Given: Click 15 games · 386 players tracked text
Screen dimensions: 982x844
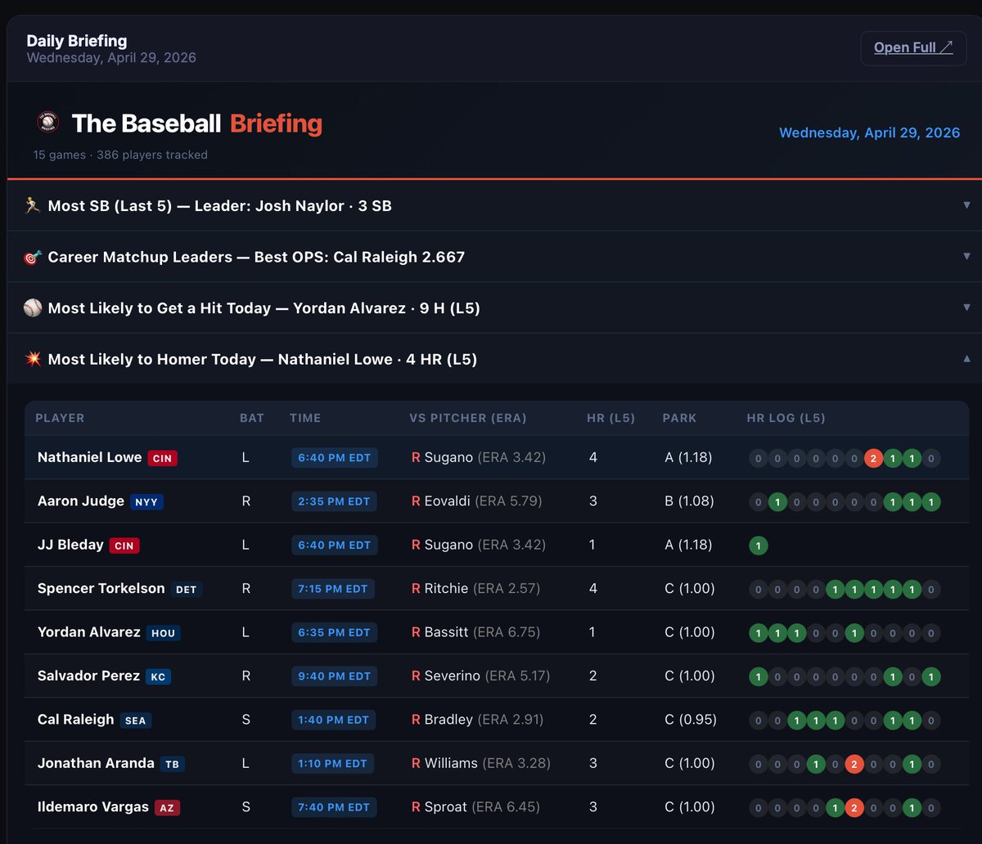Looking at the screenshot, I should pyautogui.click(x=120, y=155).
